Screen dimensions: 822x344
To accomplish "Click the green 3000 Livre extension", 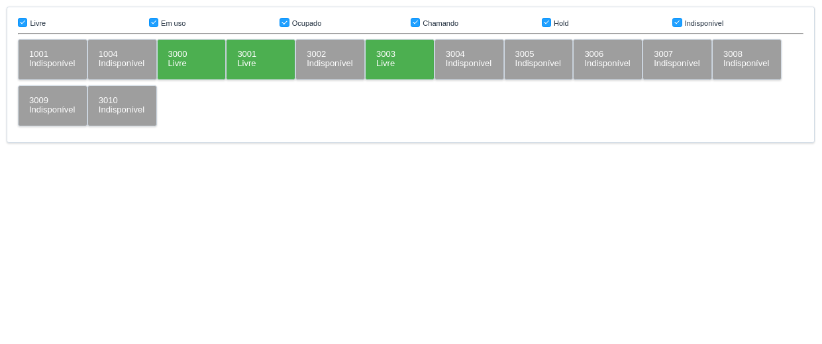I will 191,60.
